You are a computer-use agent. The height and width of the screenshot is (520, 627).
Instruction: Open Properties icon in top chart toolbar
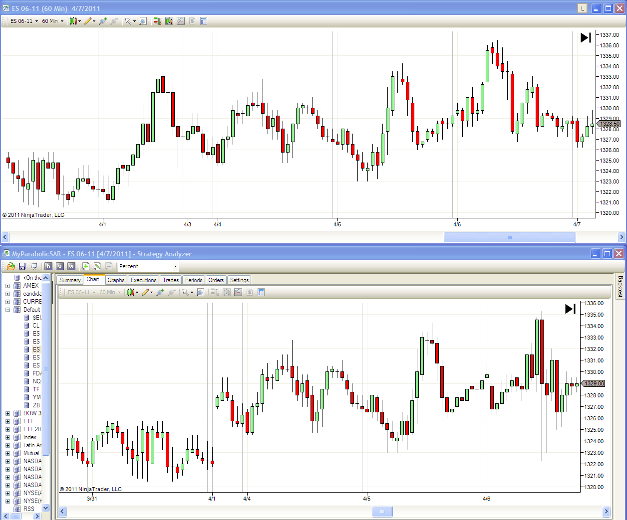[x=204, y=21]
